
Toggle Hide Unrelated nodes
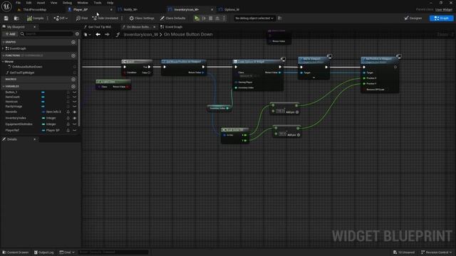coord(105,18)
